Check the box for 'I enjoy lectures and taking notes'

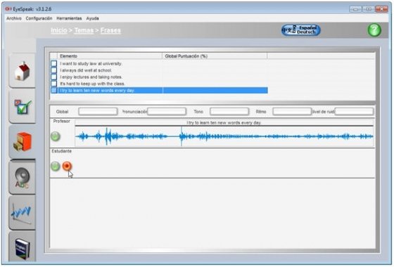(x=53, y=77)
